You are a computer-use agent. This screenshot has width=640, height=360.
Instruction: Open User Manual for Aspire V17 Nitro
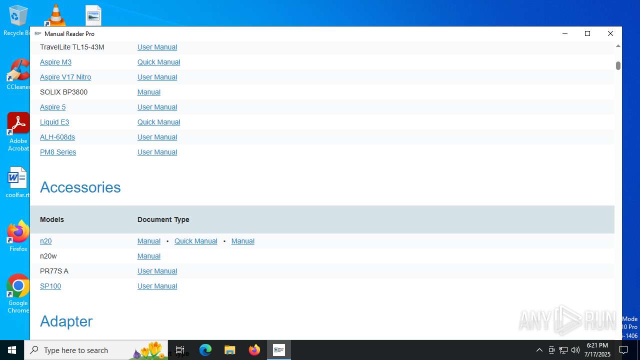tap(157, 77)
